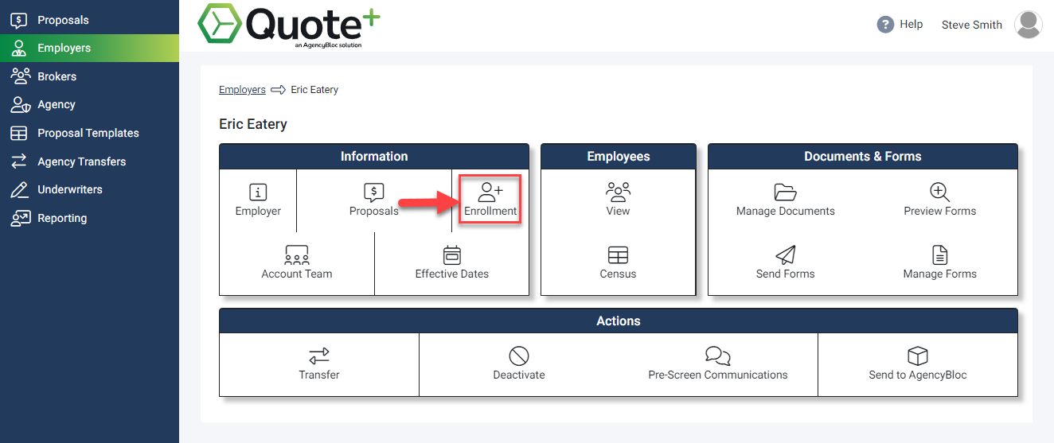Click Send to AgencyBloc box icon
This screenshot has height=443, width=1054.
(918, 356)
